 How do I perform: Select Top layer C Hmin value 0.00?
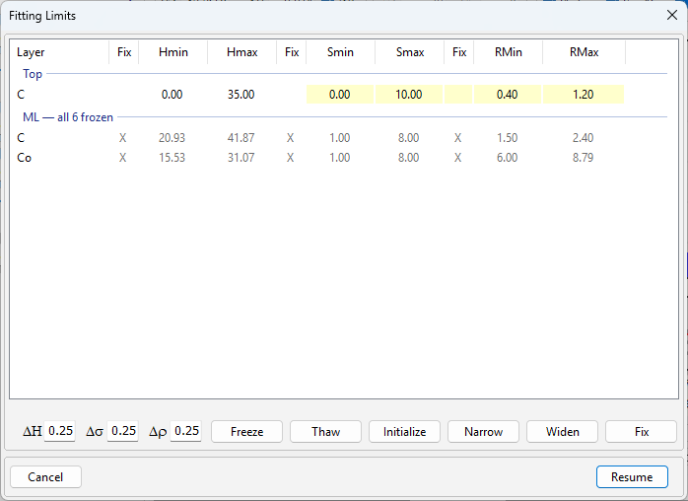pyautogui.click(x=172, y=95)
